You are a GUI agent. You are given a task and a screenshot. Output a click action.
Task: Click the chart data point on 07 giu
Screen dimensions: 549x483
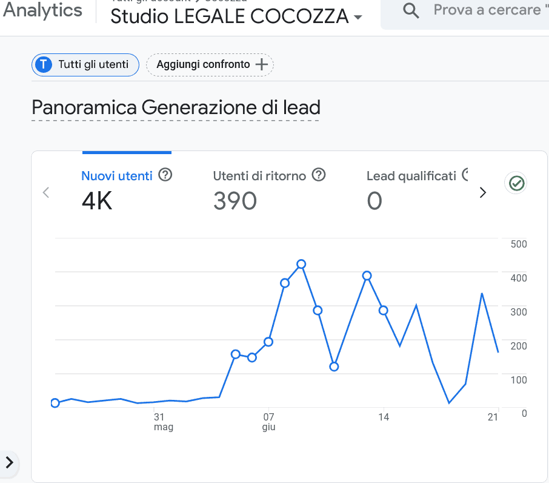(268, 342)
